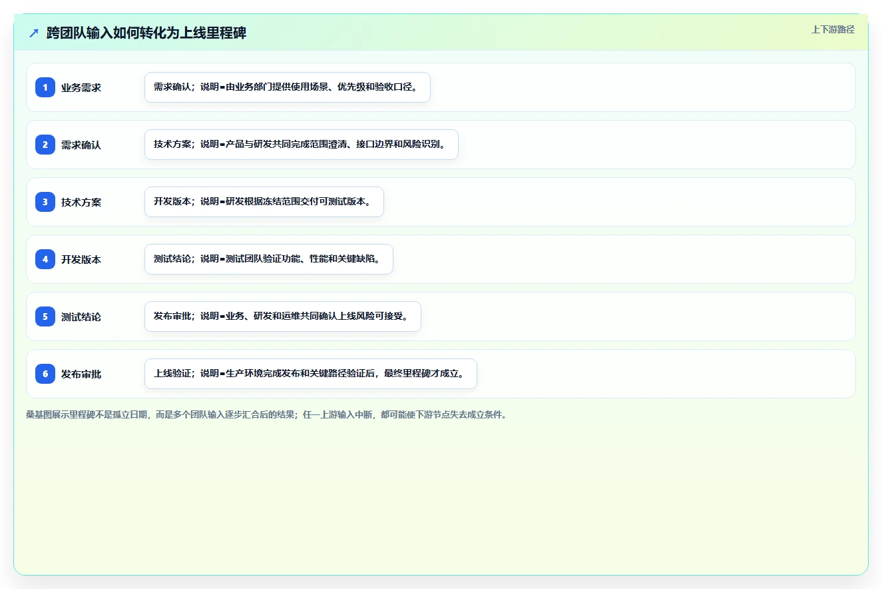This screenshot has height=589, width=882.
Task: Select step number badge 2
Action: pos(45,145)
